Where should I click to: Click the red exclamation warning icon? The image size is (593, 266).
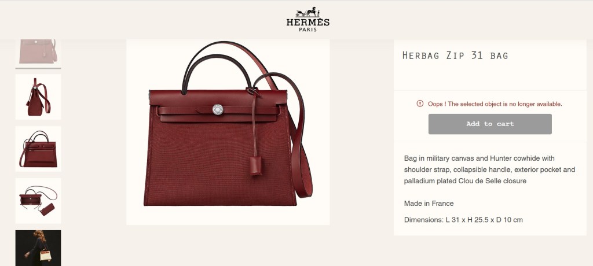420,104
